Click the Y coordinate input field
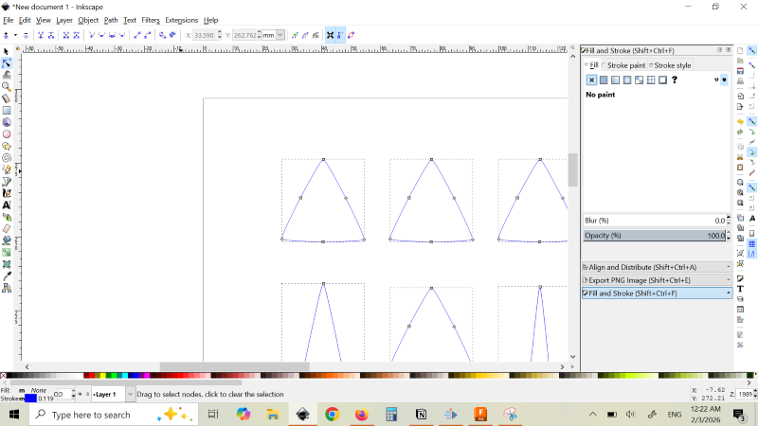The image size is (758, 426). coord(244,35)
